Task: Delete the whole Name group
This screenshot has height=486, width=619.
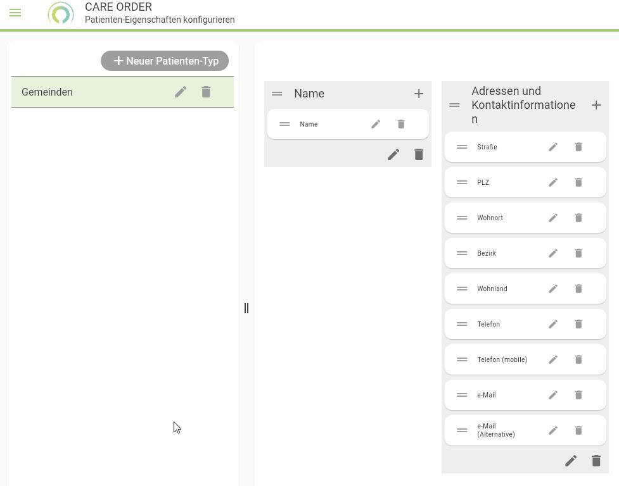Action: click(419, 154)
